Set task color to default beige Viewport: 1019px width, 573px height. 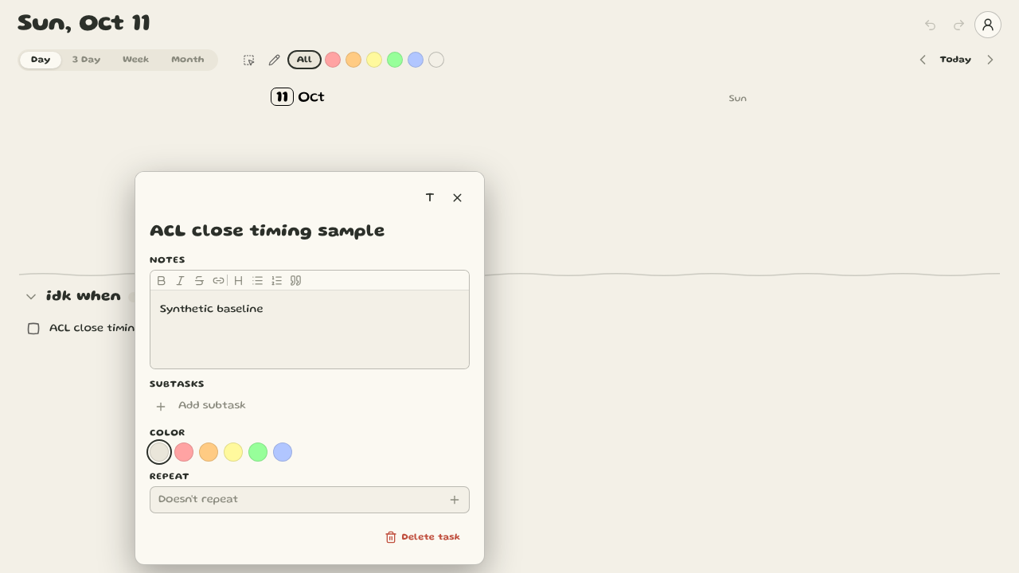click(159, 452)
